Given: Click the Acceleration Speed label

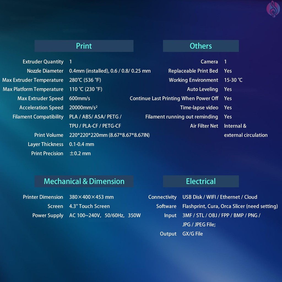Looking at the screenshot, I should coord(41,108).
